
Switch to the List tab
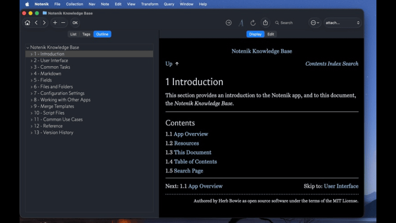point(73,34)
